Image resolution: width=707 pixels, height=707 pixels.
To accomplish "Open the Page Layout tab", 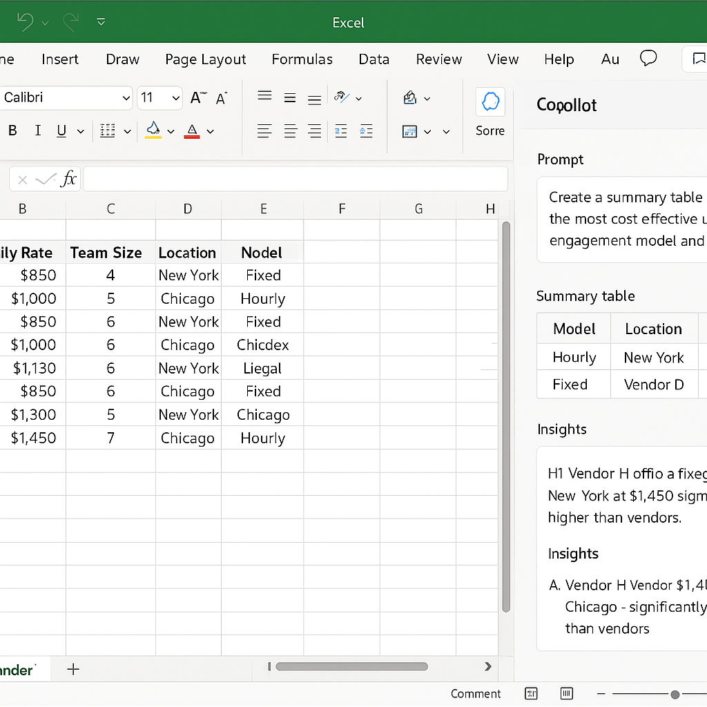I will click(x=206, y=59).
